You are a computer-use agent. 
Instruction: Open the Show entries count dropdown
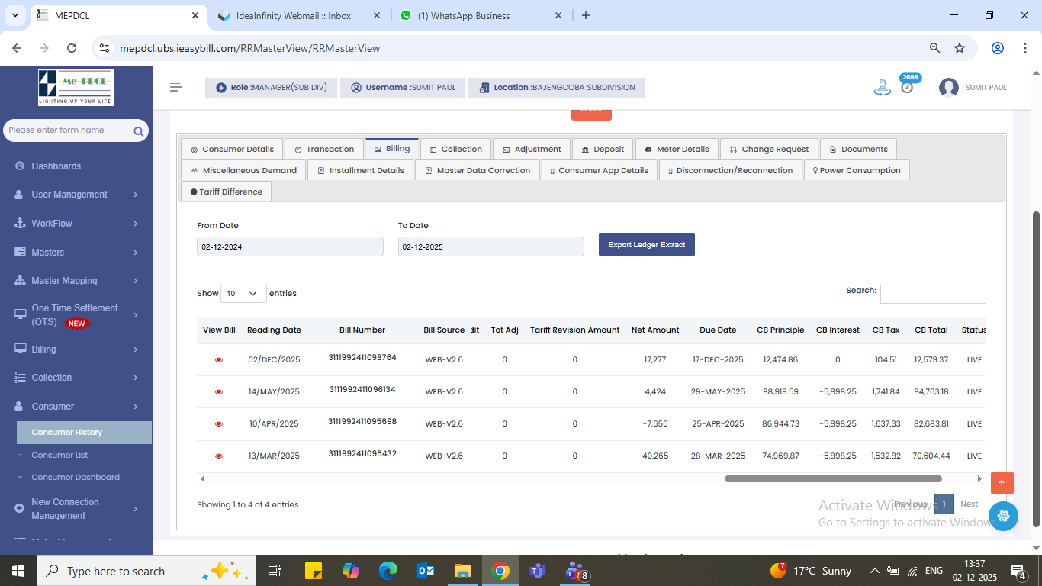coord(243,294)
